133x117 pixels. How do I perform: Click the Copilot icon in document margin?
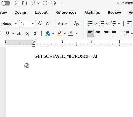pos(27,66)
